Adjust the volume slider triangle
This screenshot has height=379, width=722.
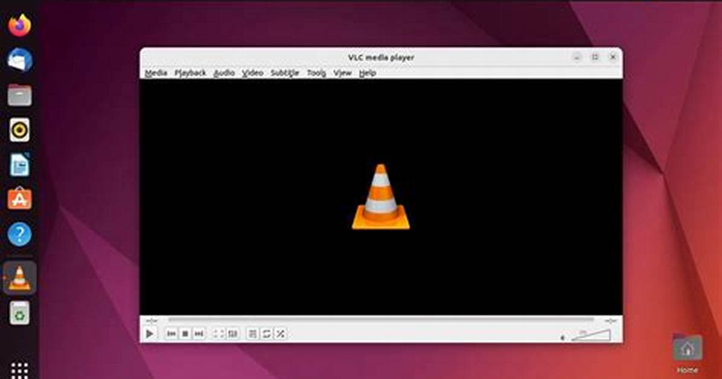point(591,336)
